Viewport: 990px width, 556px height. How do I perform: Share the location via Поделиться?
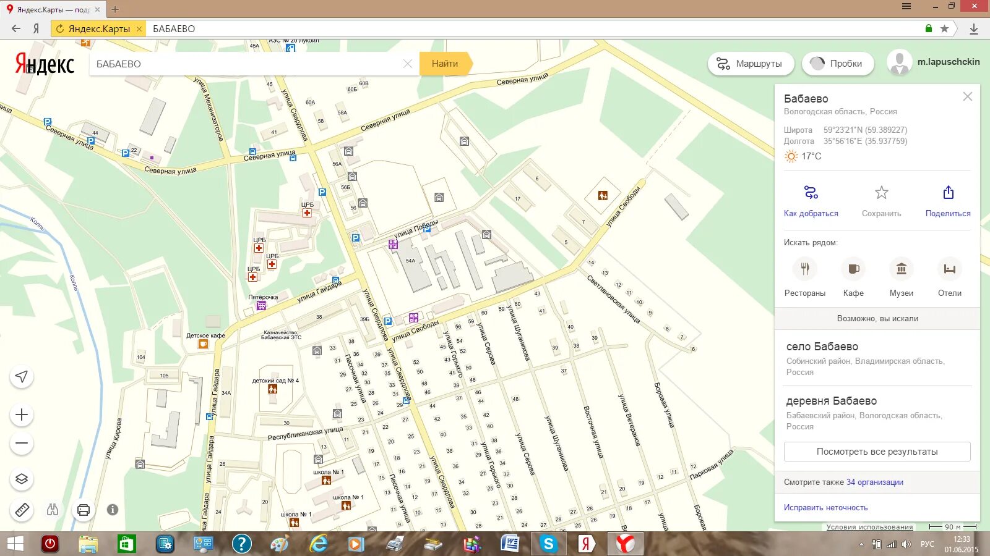point(948,200)
